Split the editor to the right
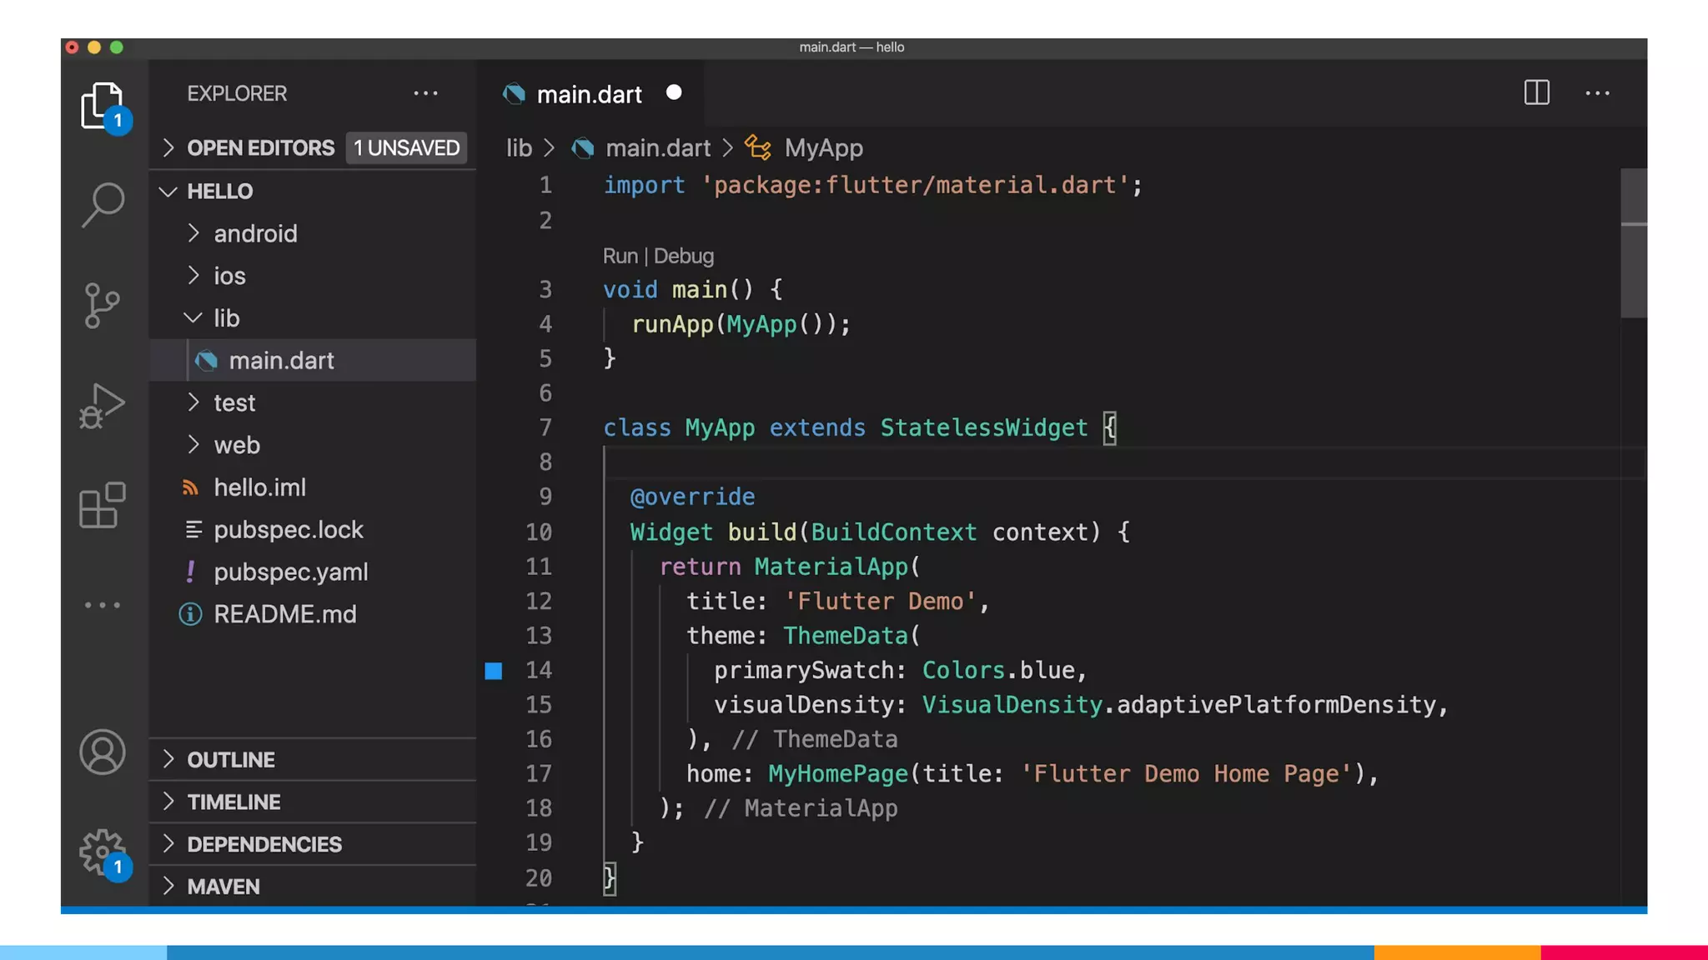Viewport: 1708px width, 960px height. coord(1536,92)
